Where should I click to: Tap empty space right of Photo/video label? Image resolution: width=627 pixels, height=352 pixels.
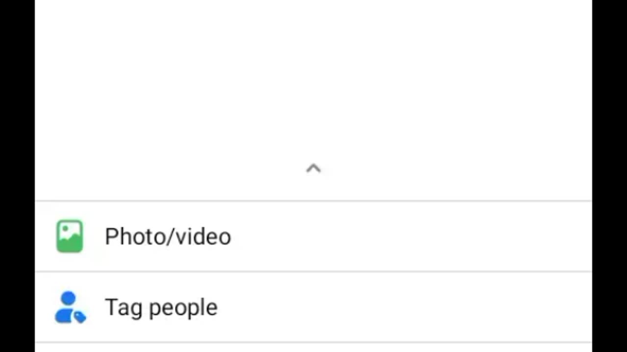(411, 236)
